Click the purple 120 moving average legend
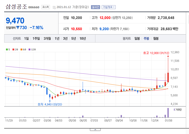The height and width of the screenshot is (134, 189). [x=32, y=50]
